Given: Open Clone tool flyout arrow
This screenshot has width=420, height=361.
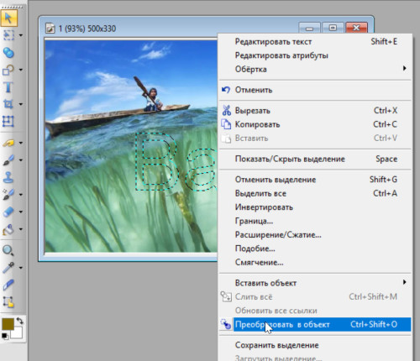Looking at the screenshot, I should pos(21,195).
